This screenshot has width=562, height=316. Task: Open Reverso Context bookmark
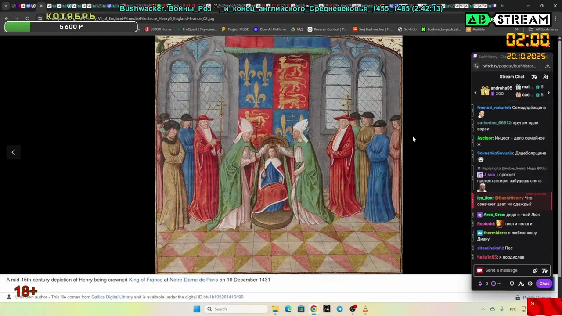[327, 29]
